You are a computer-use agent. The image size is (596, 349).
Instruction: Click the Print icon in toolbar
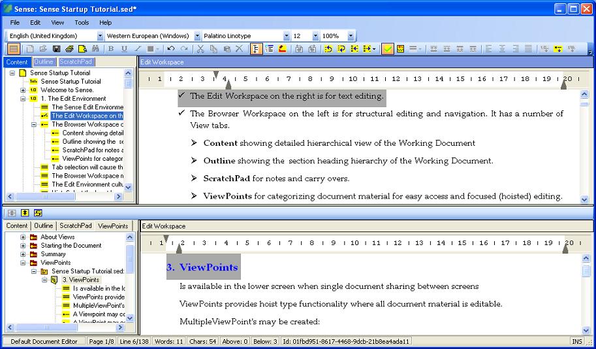coord(69,49)
